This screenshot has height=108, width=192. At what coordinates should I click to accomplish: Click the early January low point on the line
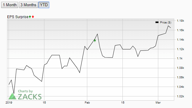(14, 94)
